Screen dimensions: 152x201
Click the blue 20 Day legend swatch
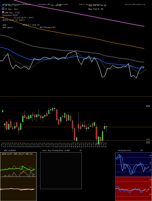3,5
